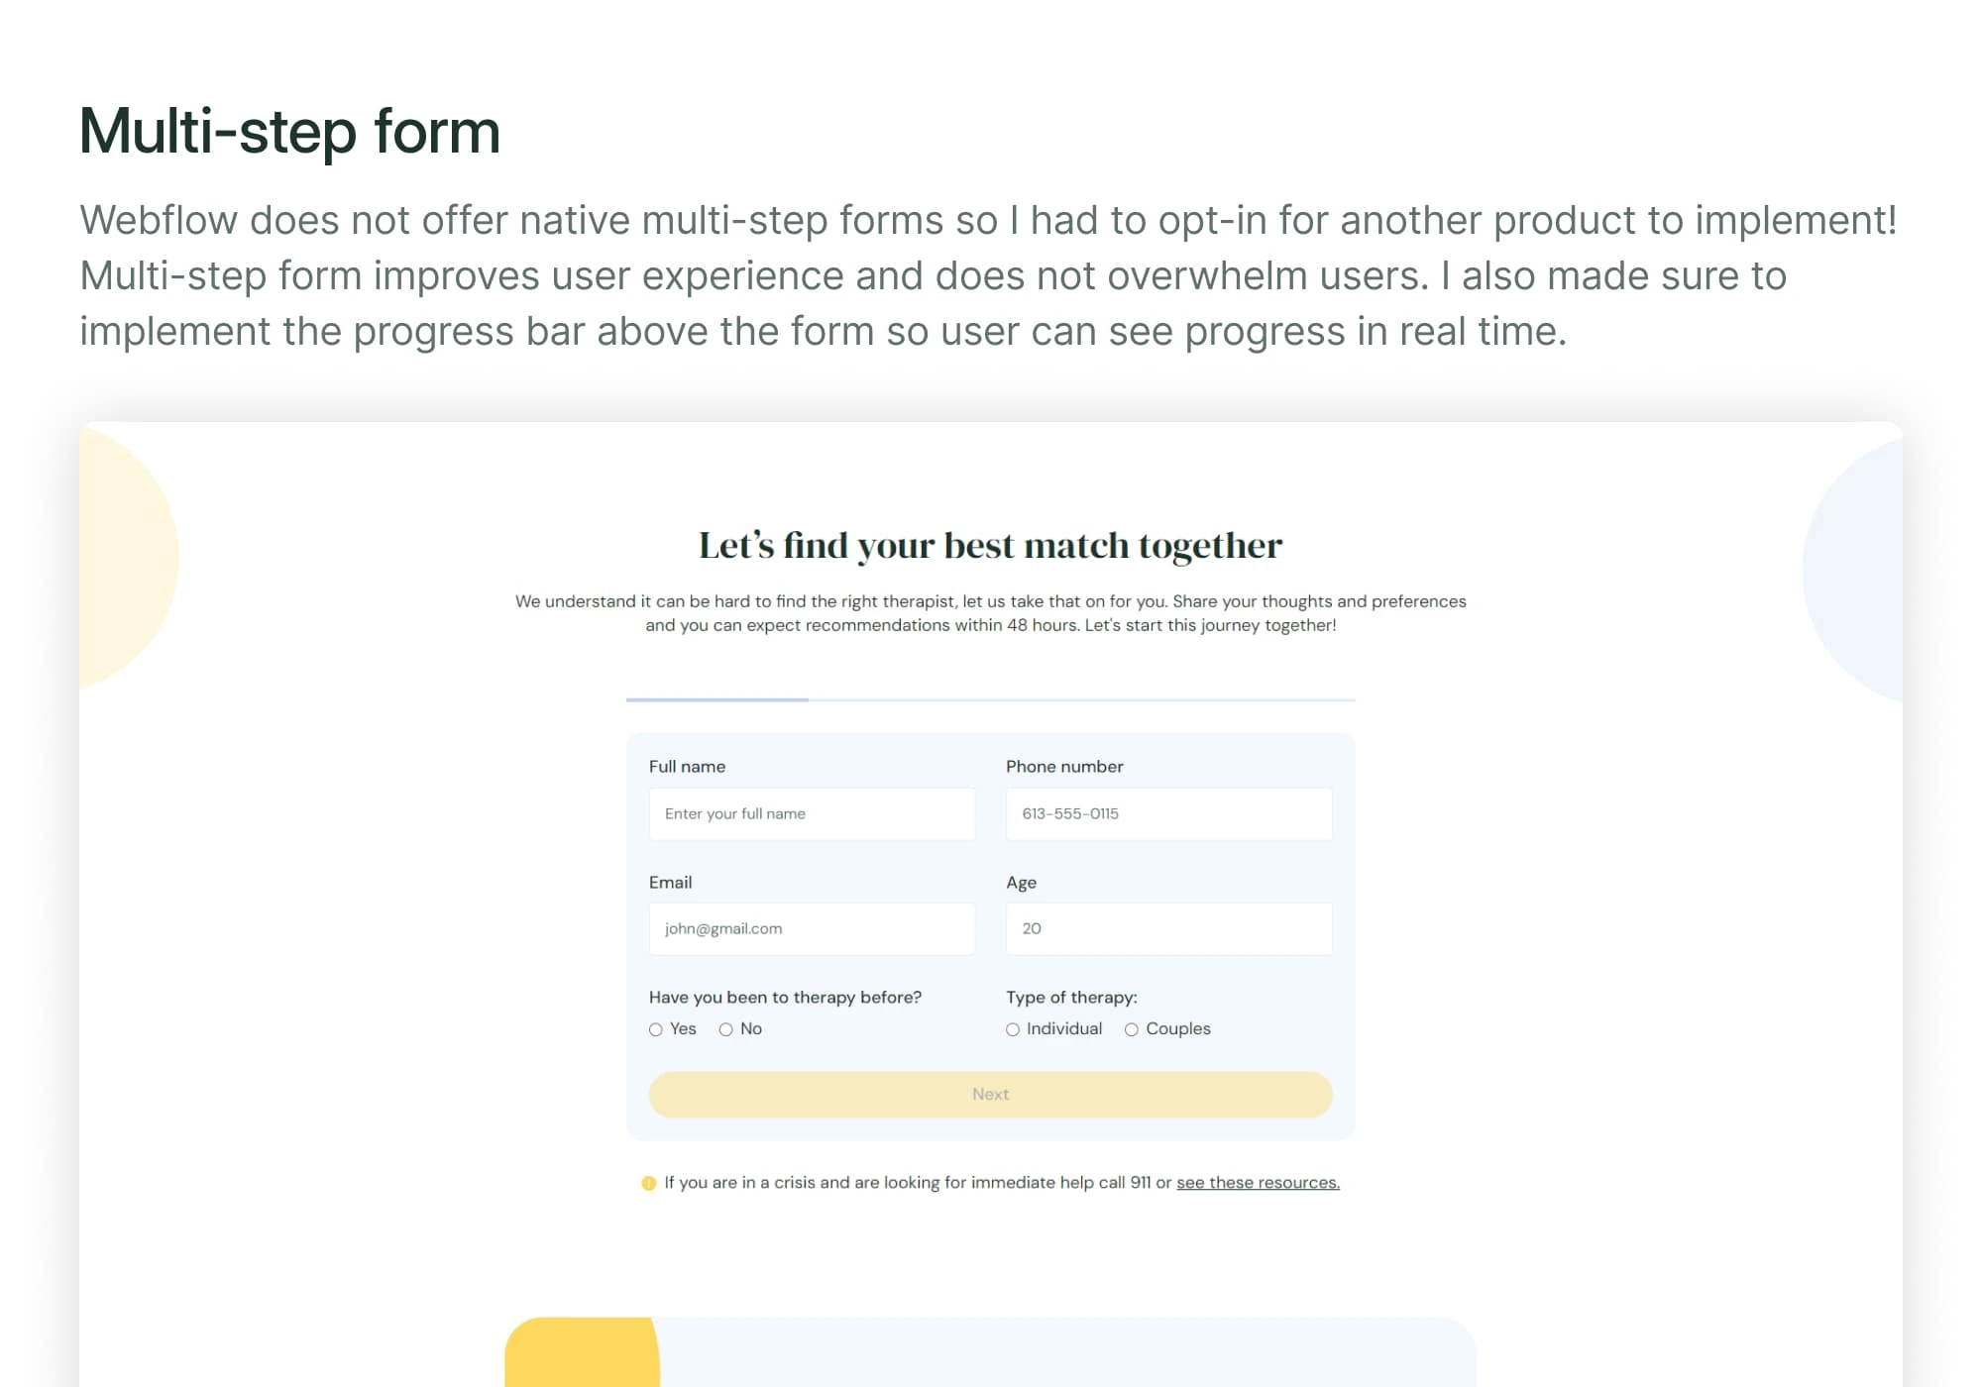Select the Age input field
Image resolution: width=1982 pixels, height=1387 pixels.
1168,928
